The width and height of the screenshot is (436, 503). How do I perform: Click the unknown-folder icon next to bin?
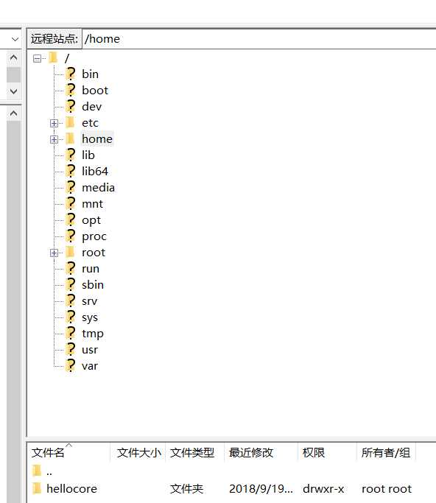coord(71,74)
